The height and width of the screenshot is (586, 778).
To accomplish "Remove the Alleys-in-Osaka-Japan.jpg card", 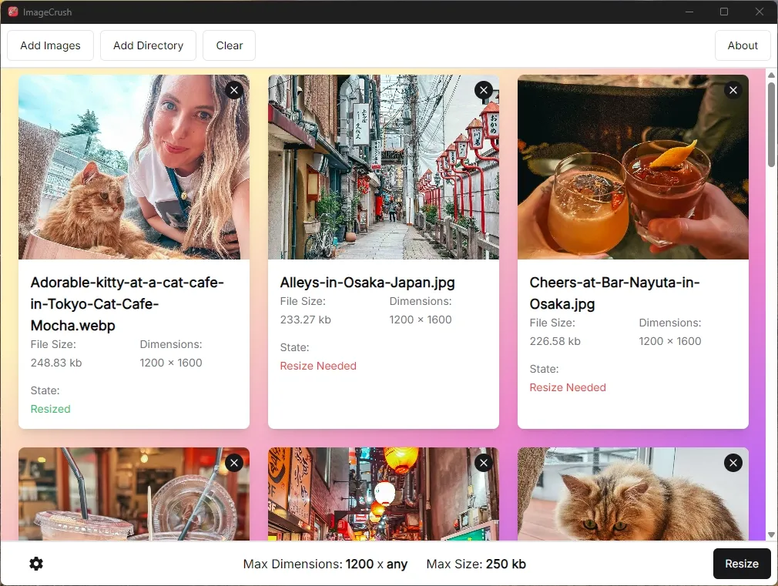I will [484, 90].
